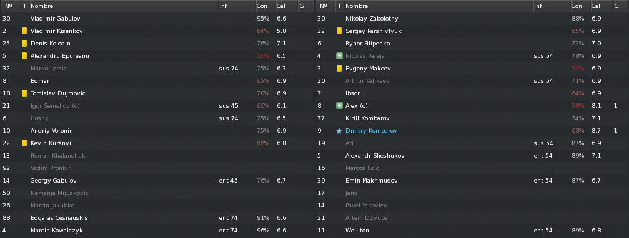Click Alex (c)'s green injury cross icon

(339, 105)
